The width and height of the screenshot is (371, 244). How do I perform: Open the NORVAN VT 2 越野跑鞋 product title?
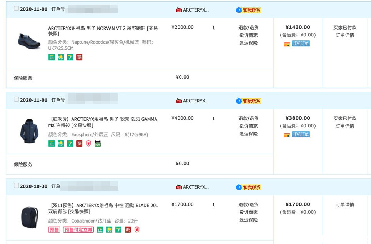[103, 31]
